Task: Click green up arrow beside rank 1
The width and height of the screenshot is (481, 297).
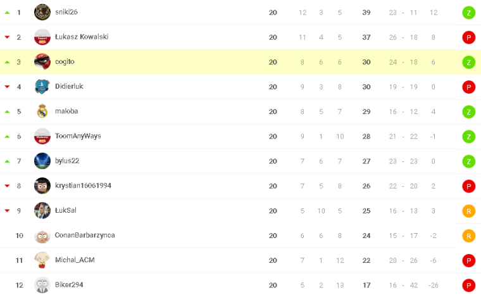Action: (7, 13)
